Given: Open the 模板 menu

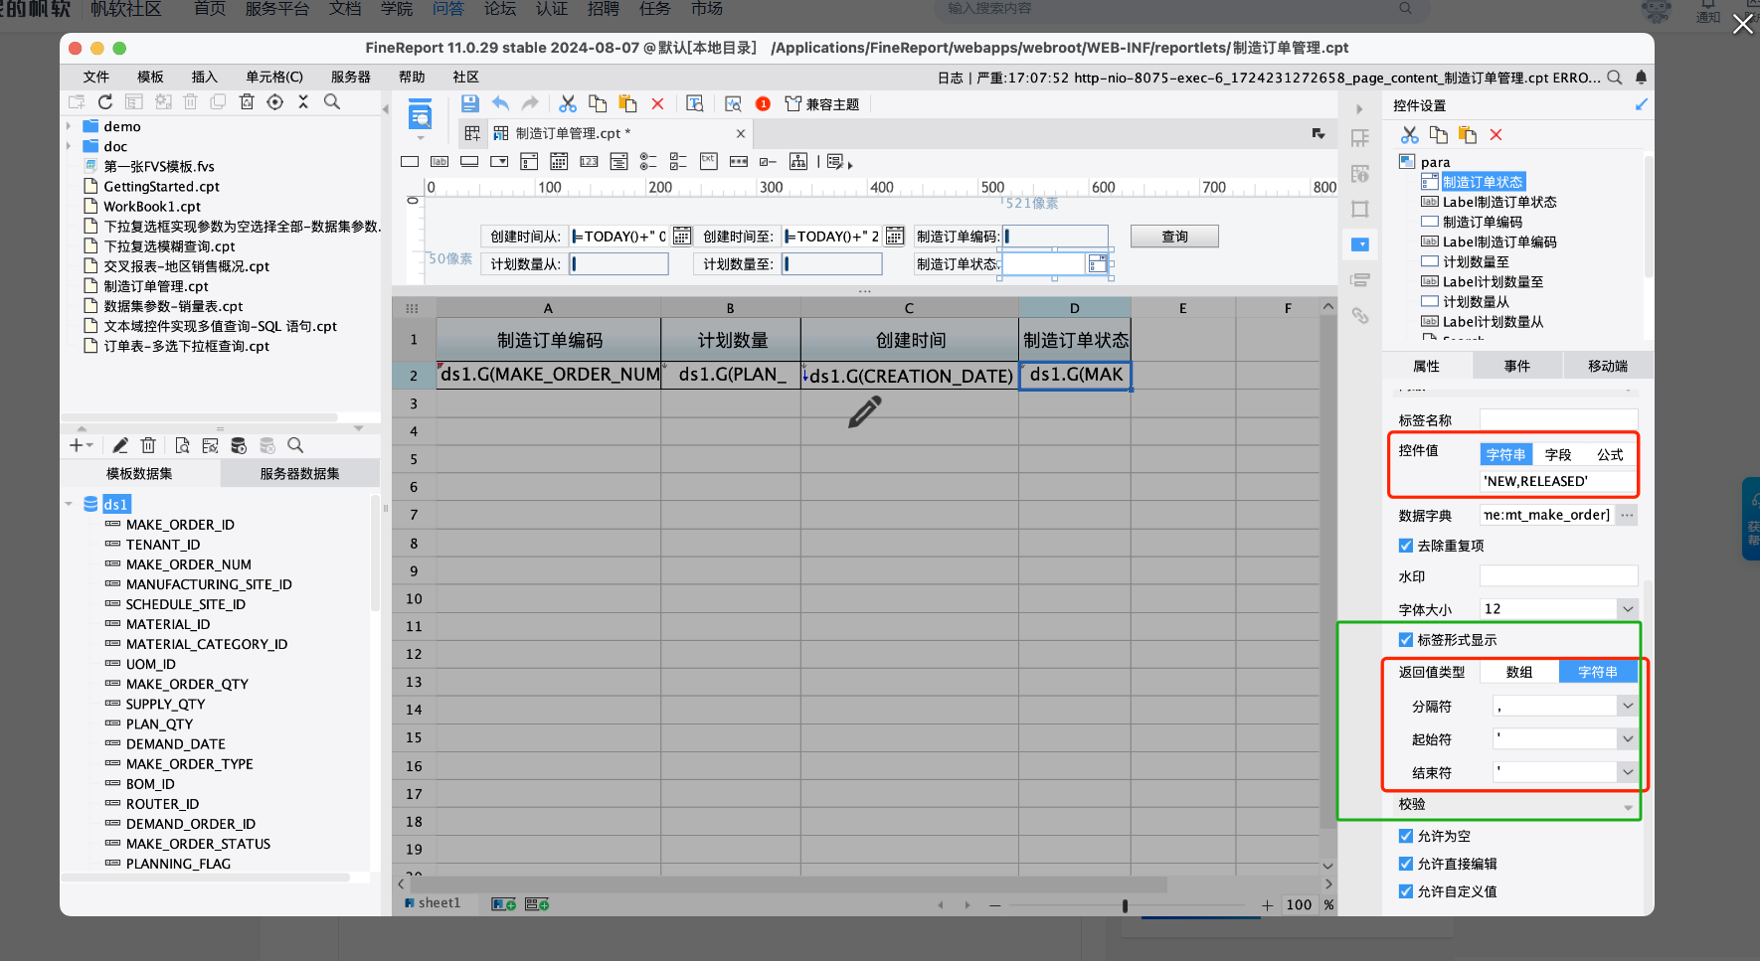Looking at the screenshot, I should (x=150, y=77).
